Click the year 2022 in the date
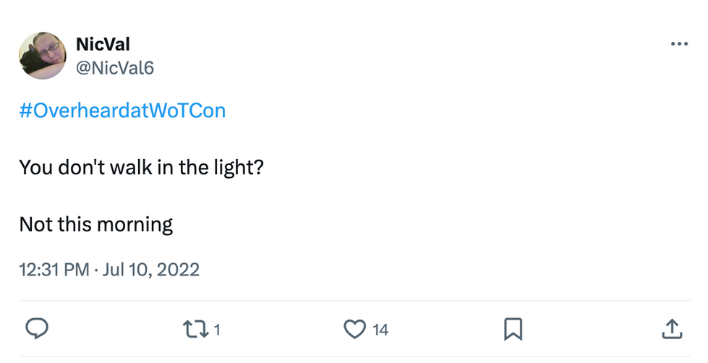 [179, 270]
